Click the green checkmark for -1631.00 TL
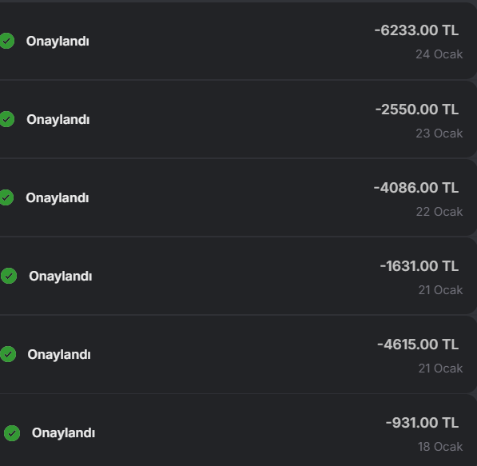The width and height of the screenshot is (477, 466). pos(9,276)
